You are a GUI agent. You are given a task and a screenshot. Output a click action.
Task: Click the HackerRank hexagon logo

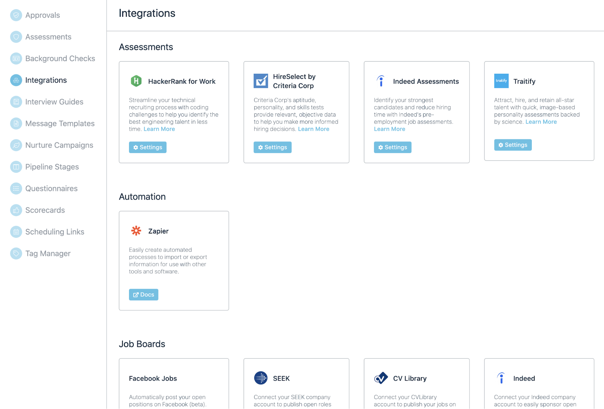(x=136, y=81)
